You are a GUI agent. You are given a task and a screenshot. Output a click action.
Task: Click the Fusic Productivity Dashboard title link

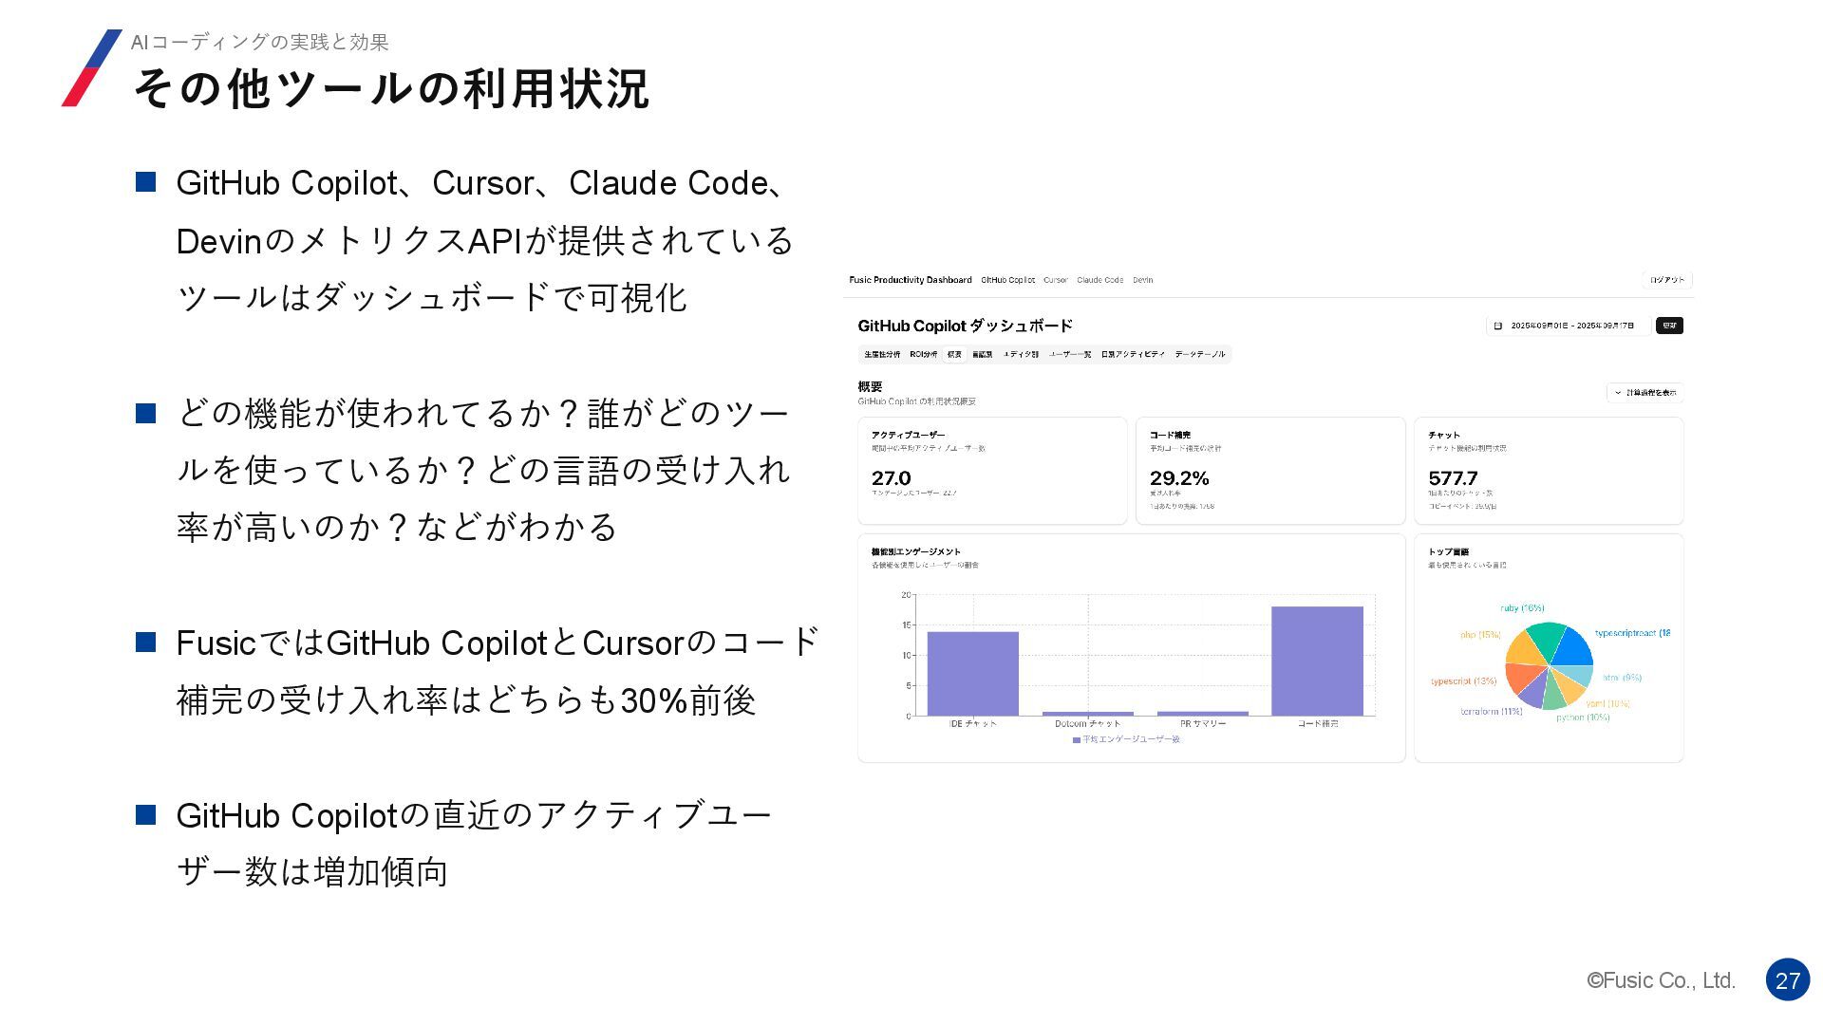tap(911, 280)
